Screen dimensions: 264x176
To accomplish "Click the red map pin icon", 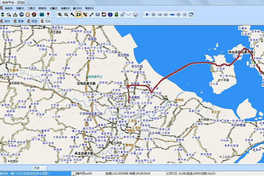I will [x=48, y=15].
